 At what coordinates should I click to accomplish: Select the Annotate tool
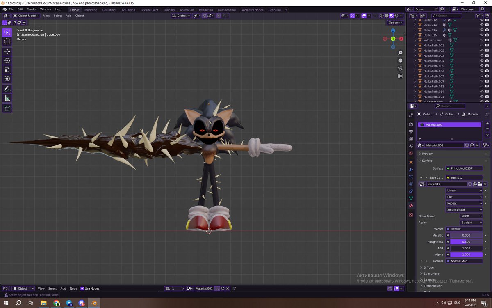(x=7, y=89)
